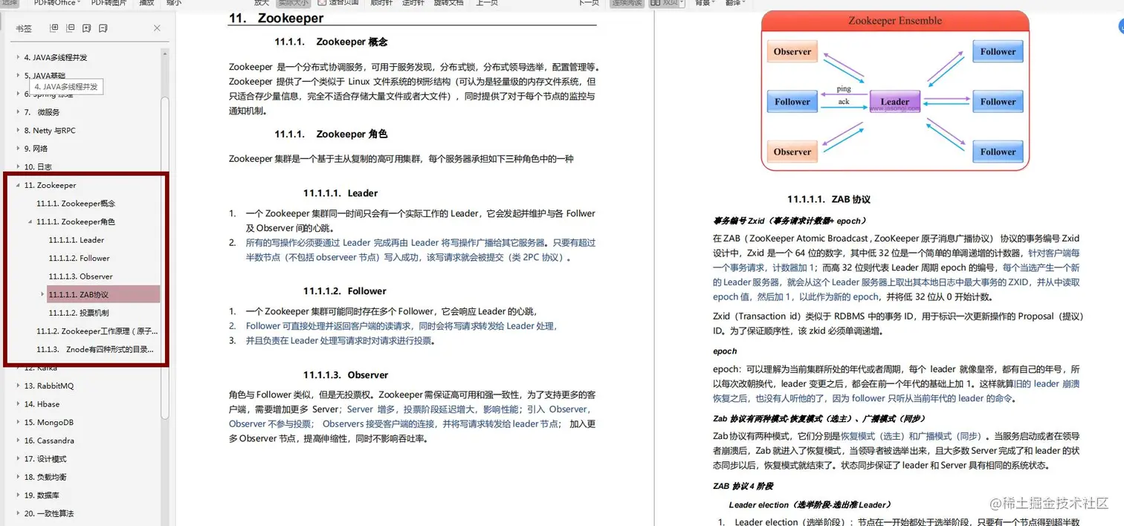This screenshot has height=526, width=1124.
Task: Expand the 17. 设计模式 bookmark
Action: 18,458
